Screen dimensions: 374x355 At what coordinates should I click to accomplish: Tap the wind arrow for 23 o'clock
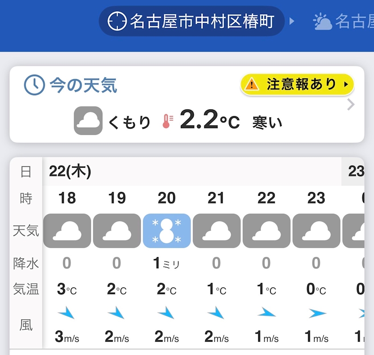point(317,314)
